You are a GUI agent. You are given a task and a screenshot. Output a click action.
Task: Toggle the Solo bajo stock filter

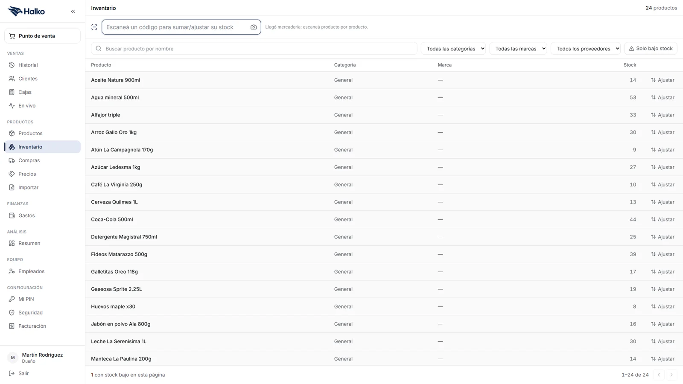tap(651, 49)
